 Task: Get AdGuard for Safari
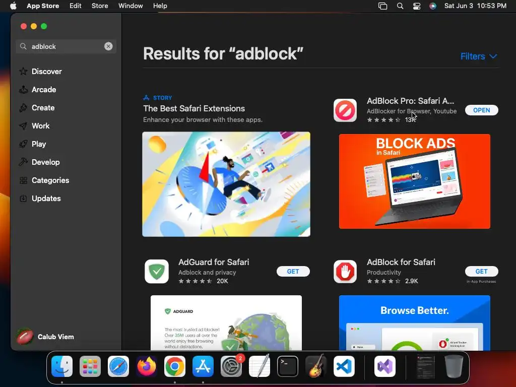[293, 271]
